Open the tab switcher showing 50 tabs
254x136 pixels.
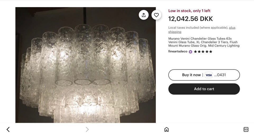[246, 129]
